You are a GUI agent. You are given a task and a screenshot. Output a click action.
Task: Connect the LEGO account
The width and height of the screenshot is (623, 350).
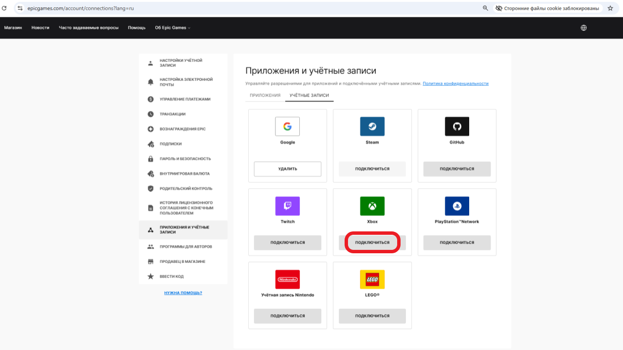coord(372,316)
